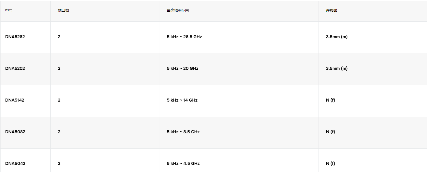The height and width of the screenshot is (172, 427).
Task: Click the 型号 column header
Action: coord(9,10)
